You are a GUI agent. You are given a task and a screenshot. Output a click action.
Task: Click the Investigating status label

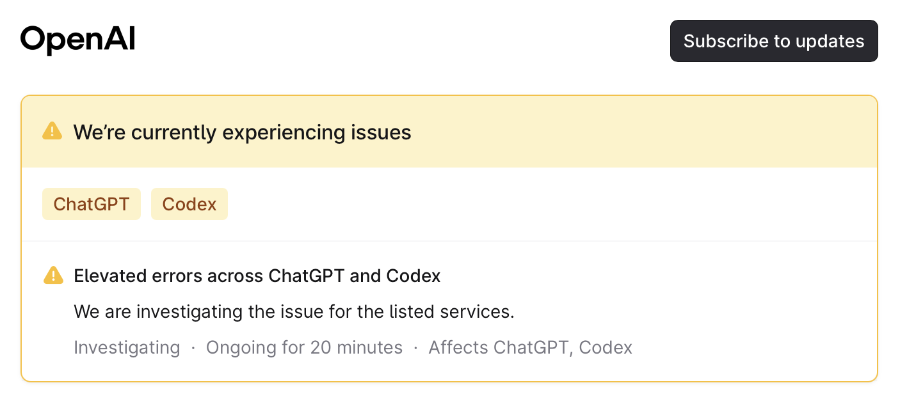[127, 347]
